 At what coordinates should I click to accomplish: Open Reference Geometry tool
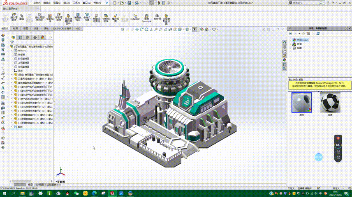tap(87, 18)
